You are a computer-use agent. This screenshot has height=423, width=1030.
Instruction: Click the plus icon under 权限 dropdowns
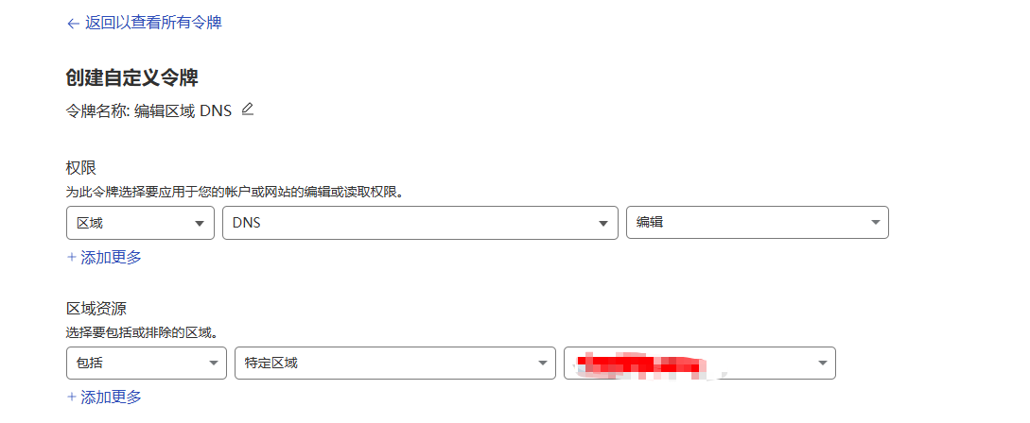point(72,257)
